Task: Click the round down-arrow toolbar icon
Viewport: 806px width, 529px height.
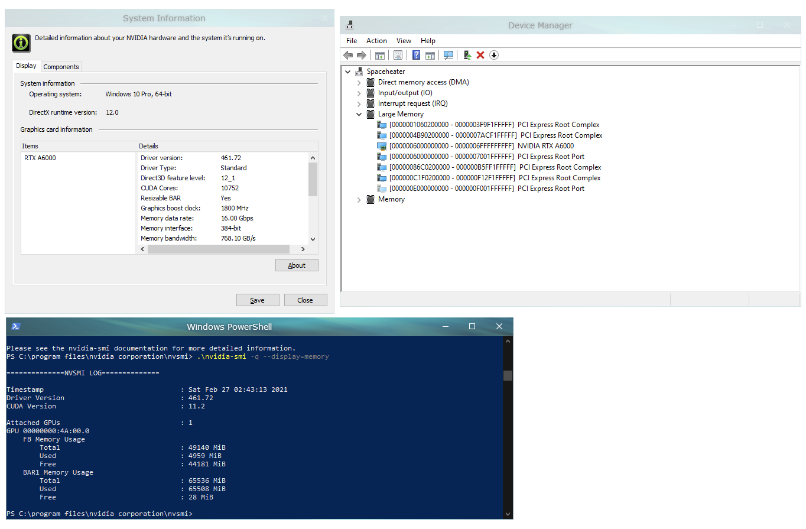Action: coord(494,55)
